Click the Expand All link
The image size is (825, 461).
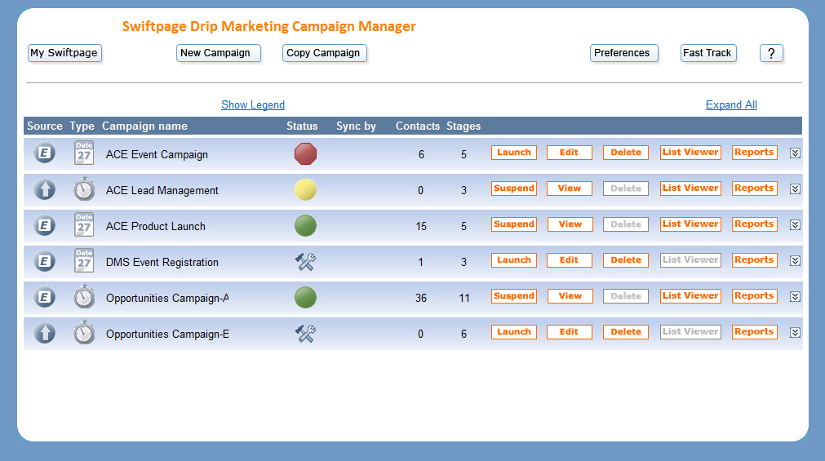[x=731, y=104]
